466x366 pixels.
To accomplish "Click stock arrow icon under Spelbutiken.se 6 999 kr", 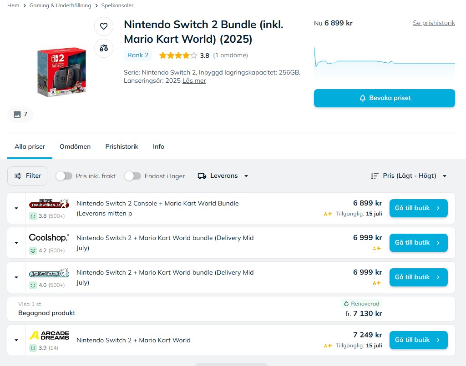I will click(x=377, y=283).
